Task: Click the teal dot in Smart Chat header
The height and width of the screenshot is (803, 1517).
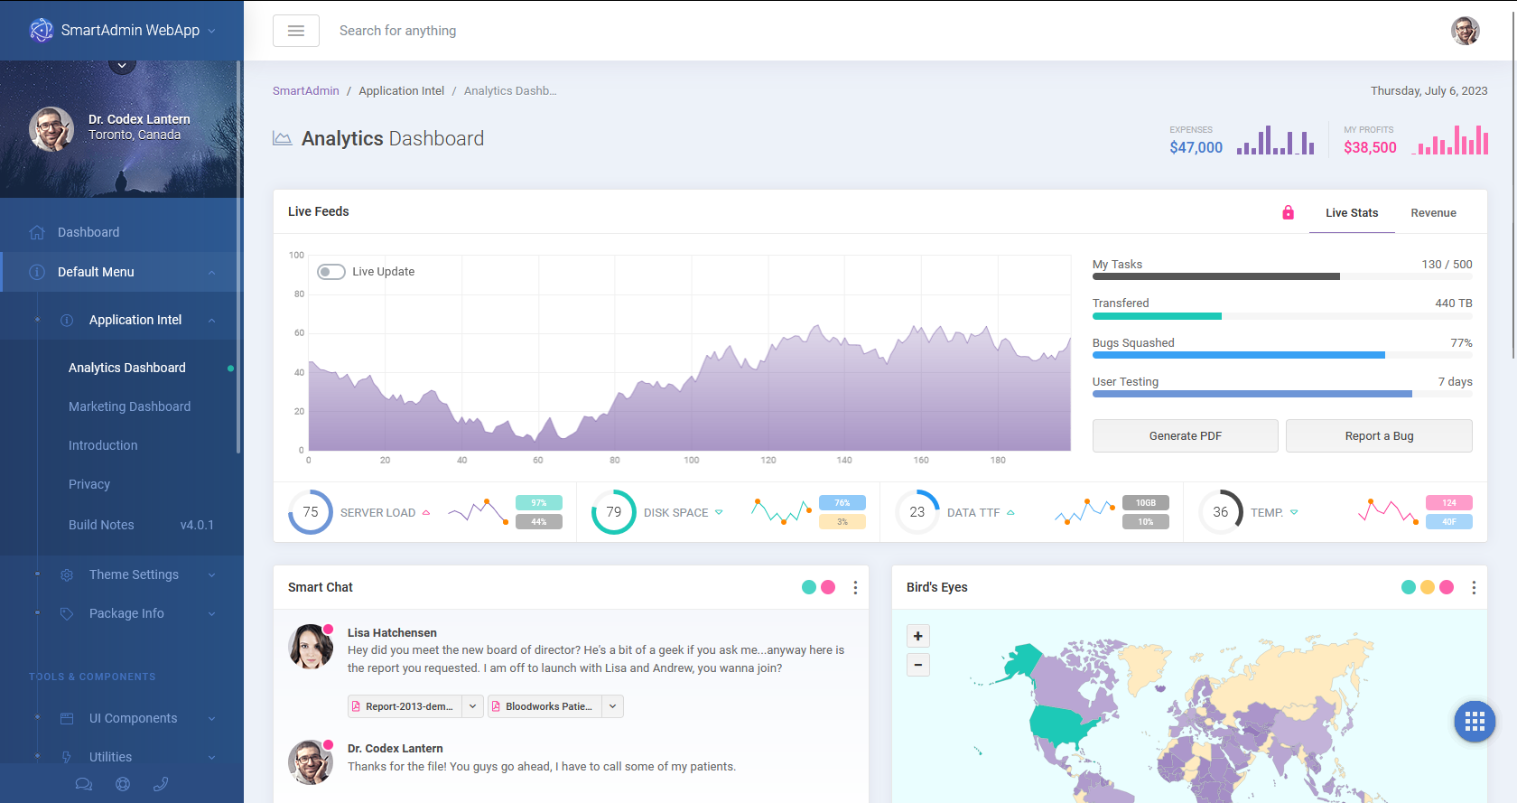Action: tap(809, 587)
